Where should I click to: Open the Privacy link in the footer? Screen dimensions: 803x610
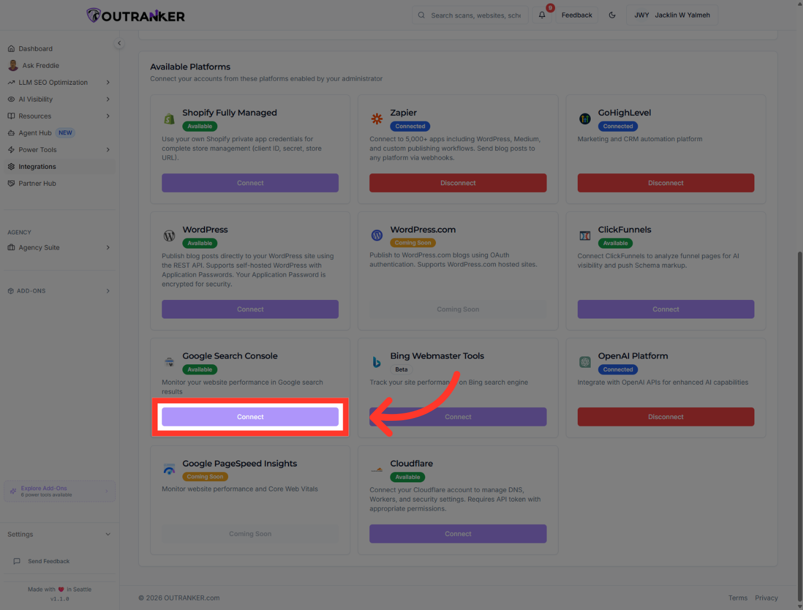766,598
